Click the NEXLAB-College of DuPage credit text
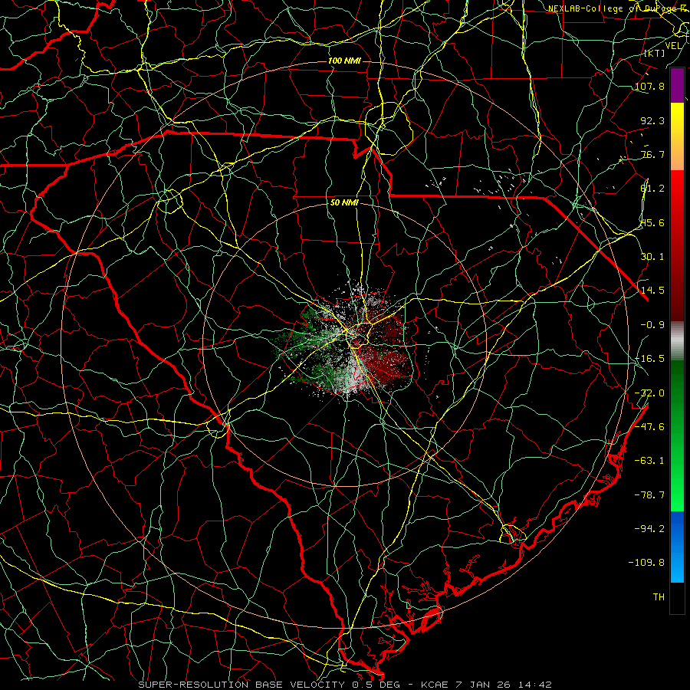Image resolution: width=690 pixels, height=690 pixels. click(619, 8)
